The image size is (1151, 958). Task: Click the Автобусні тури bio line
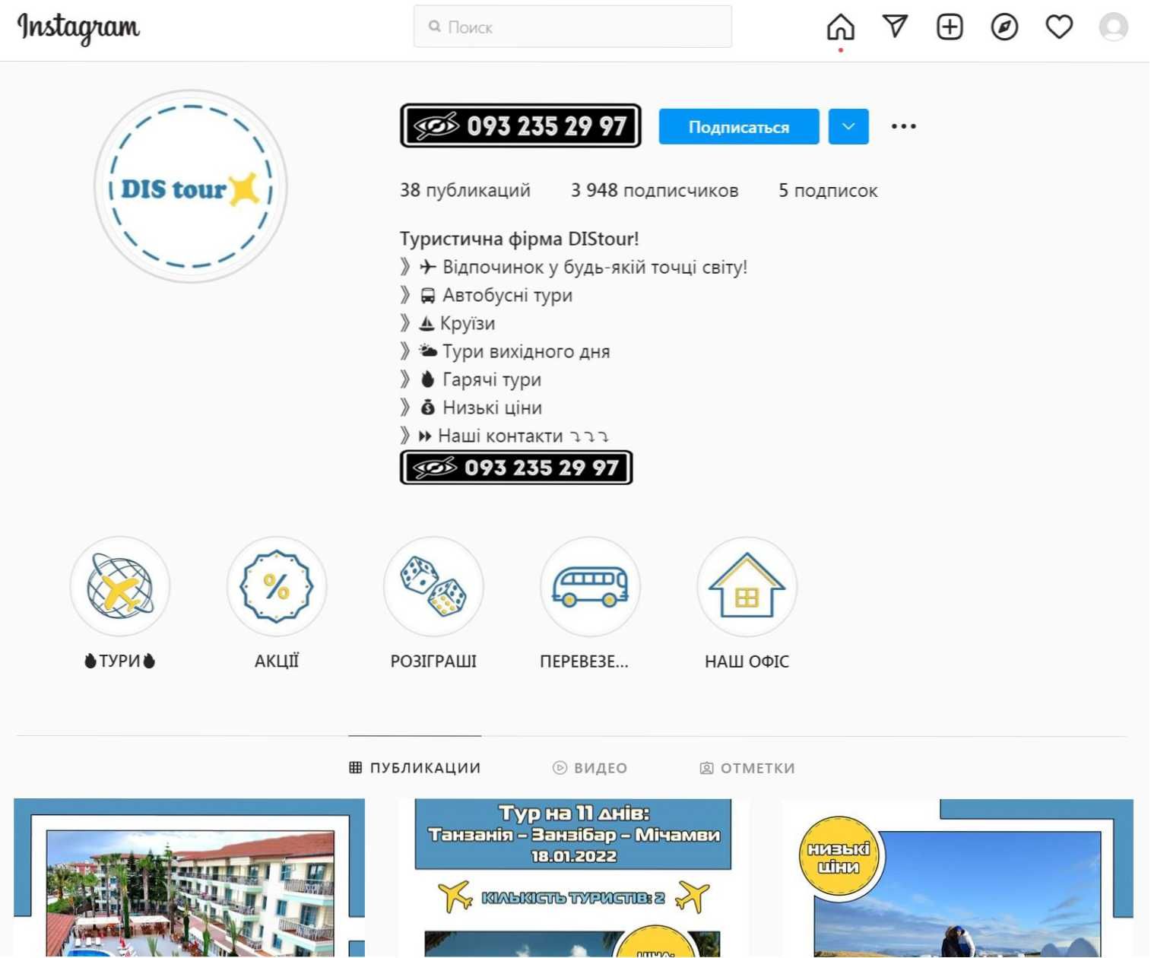487,295
